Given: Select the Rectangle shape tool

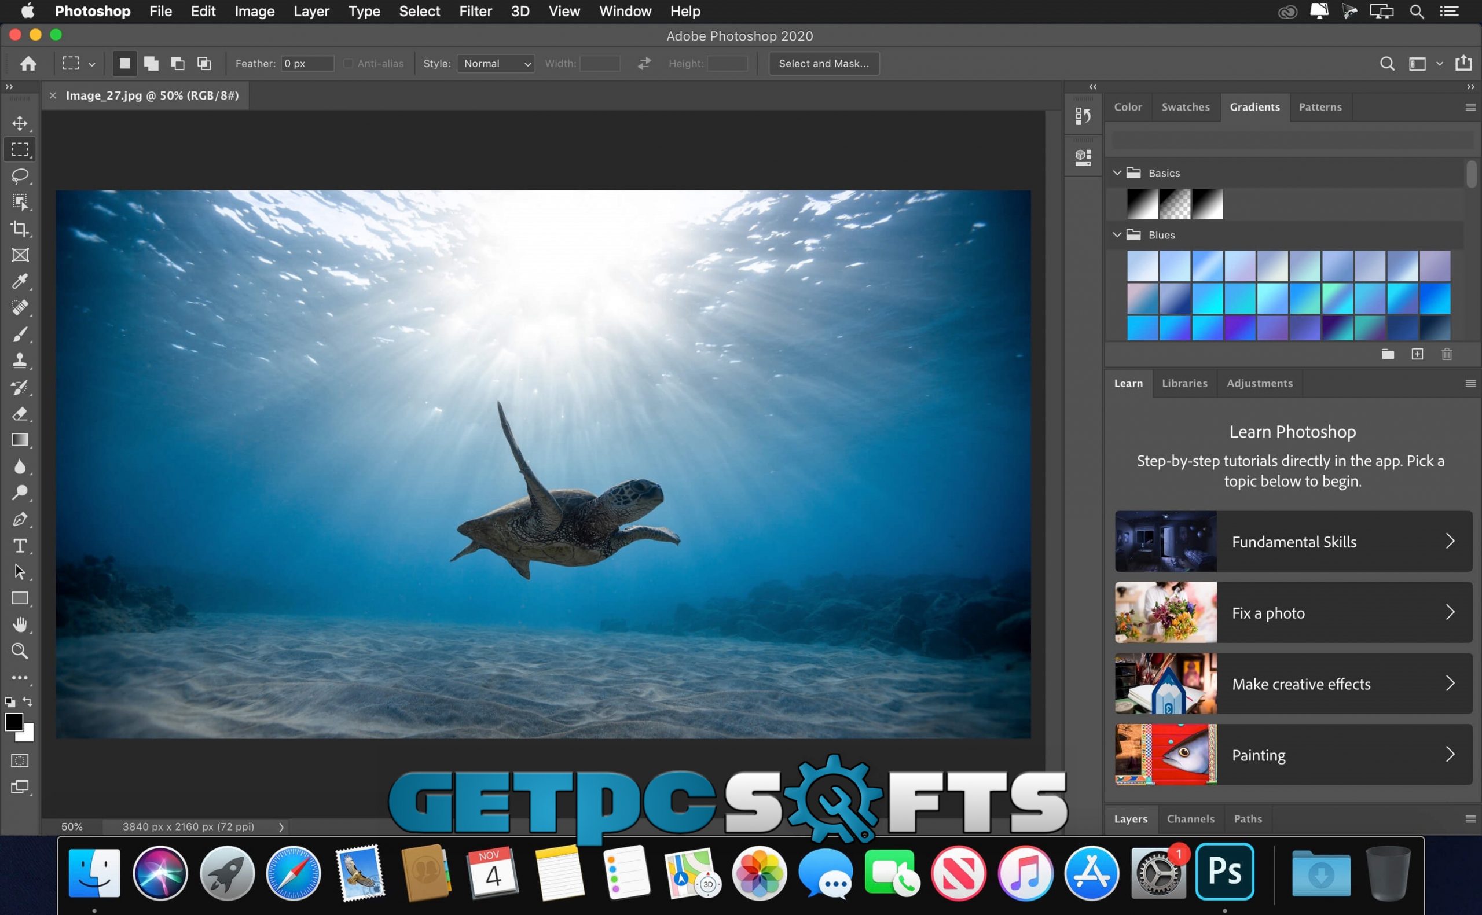Looking at the screenshot, I should coord(20,598).
